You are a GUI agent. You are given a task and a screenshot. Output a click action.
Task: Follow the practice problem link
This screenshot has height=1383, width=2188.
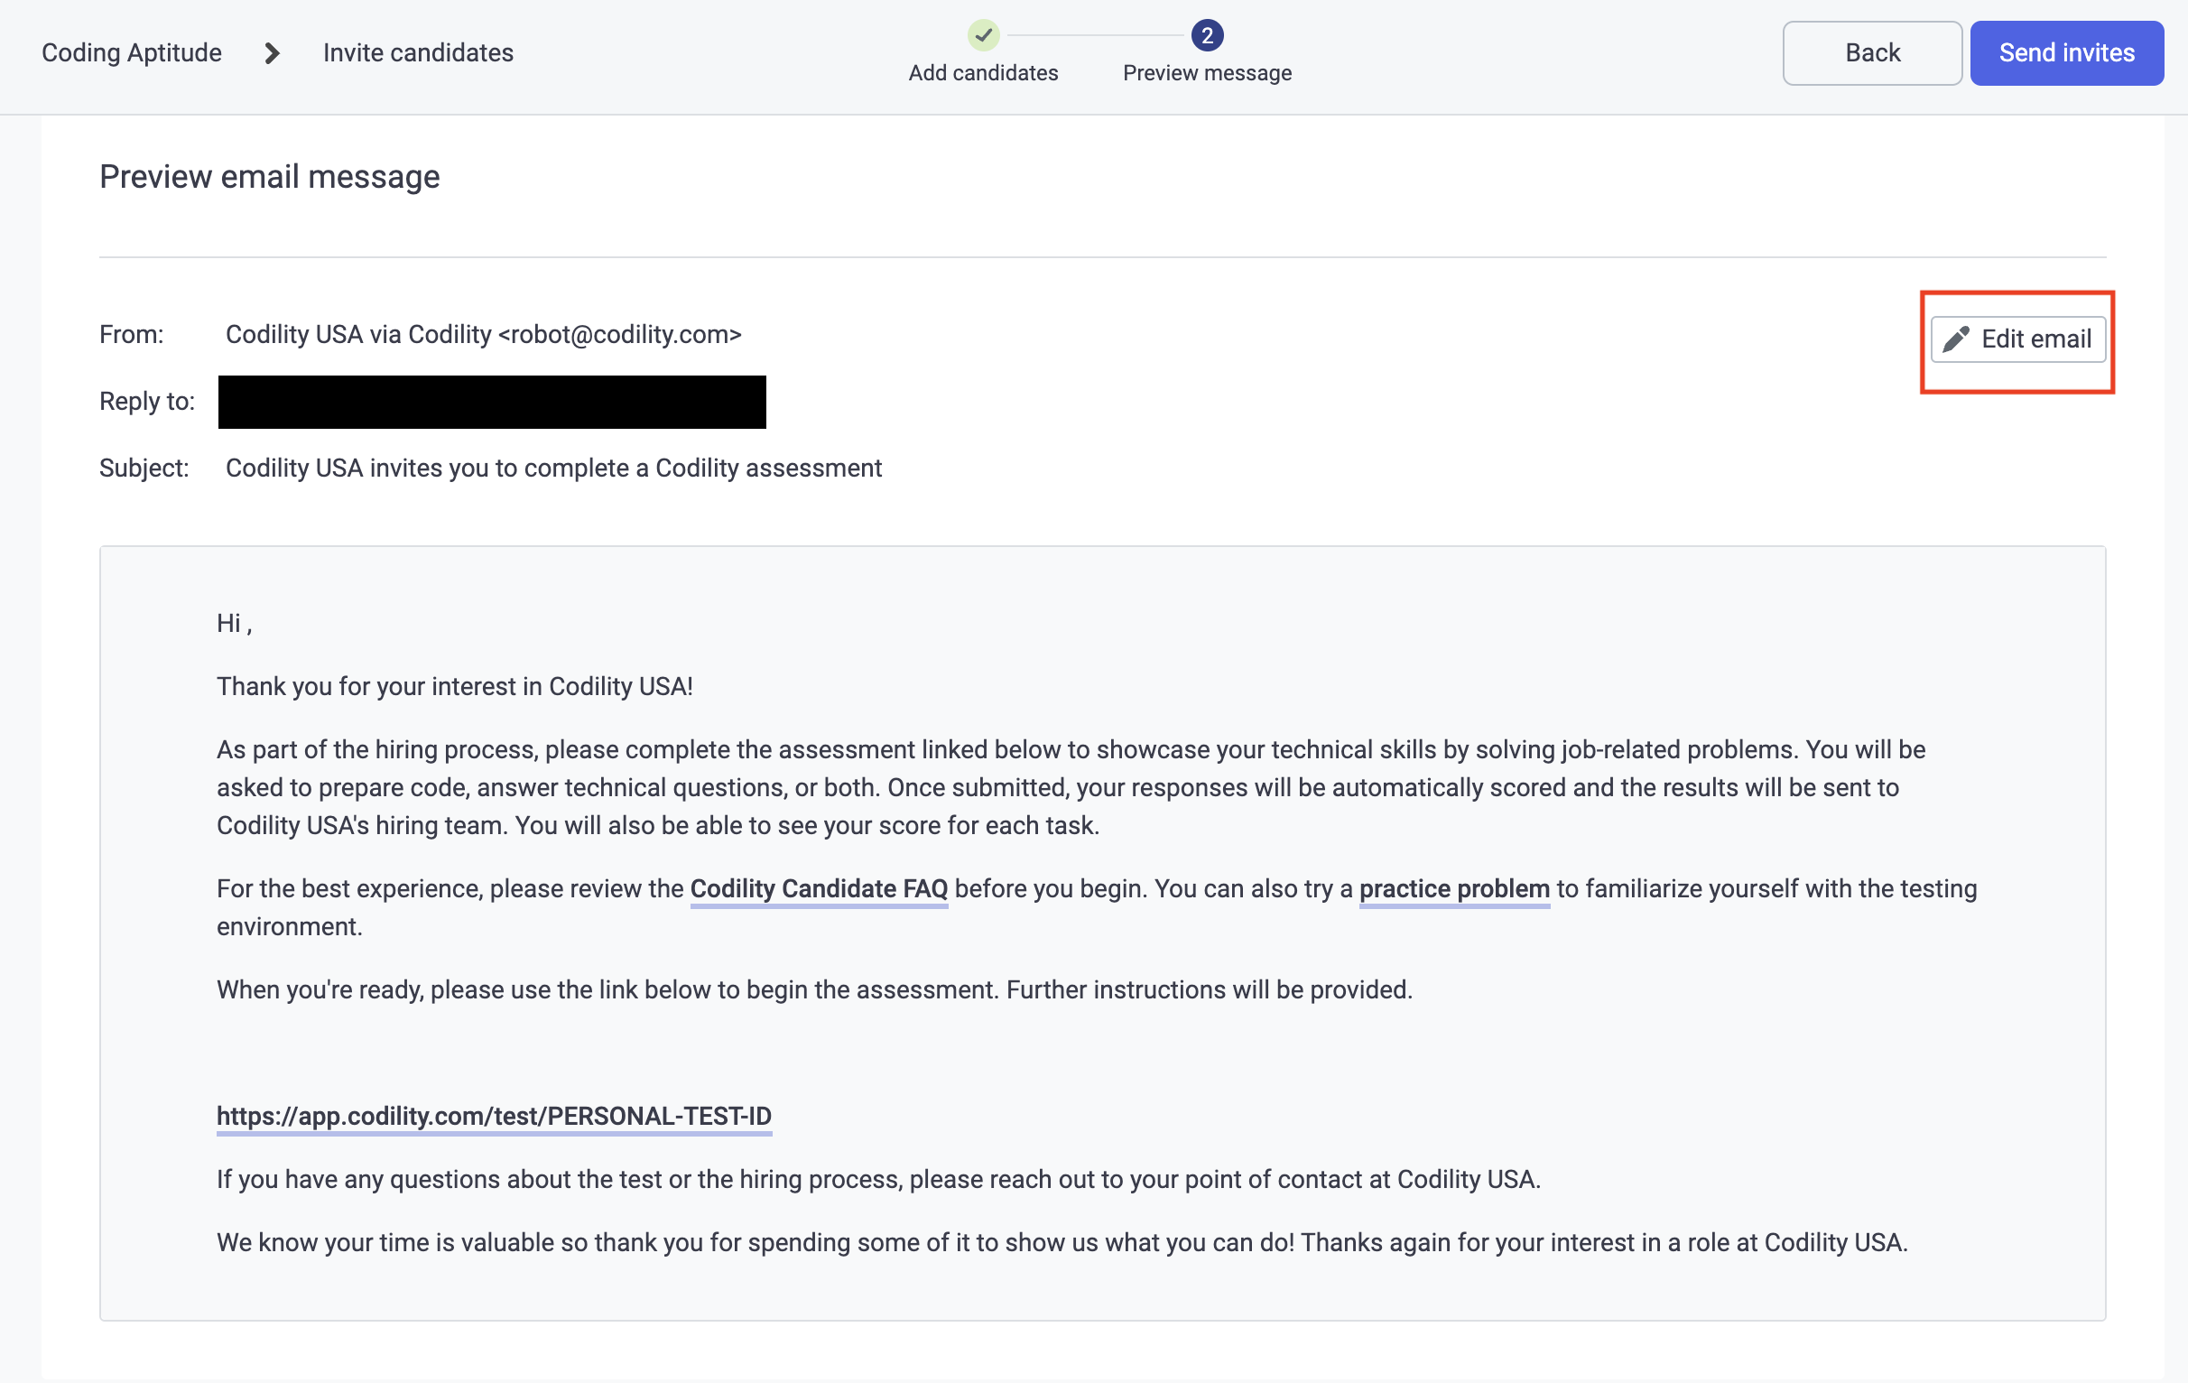[1454, 887]
